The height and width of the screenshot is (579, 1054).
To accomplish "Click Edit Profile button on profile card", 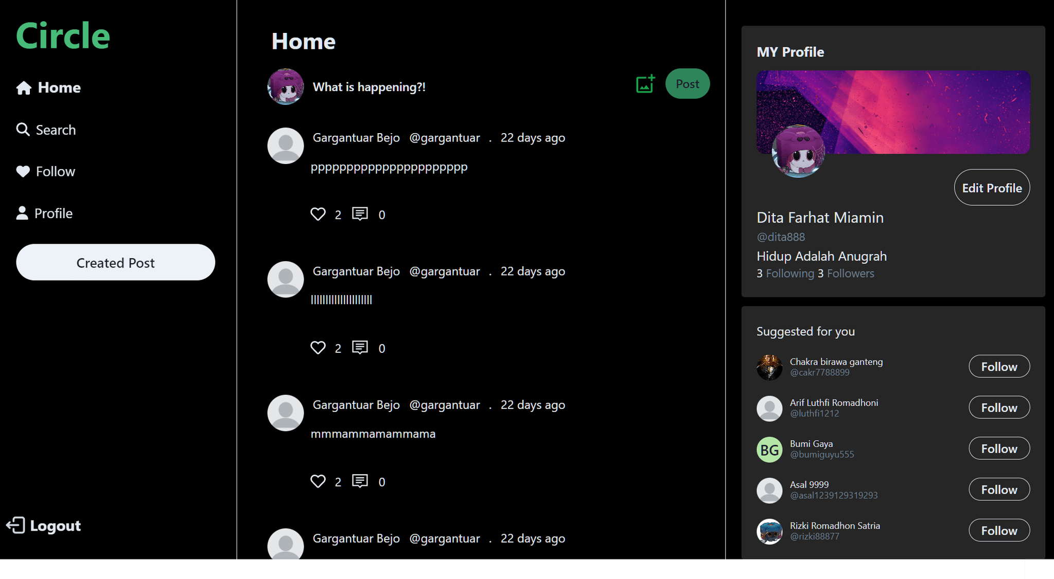I will tap(991, 188).
